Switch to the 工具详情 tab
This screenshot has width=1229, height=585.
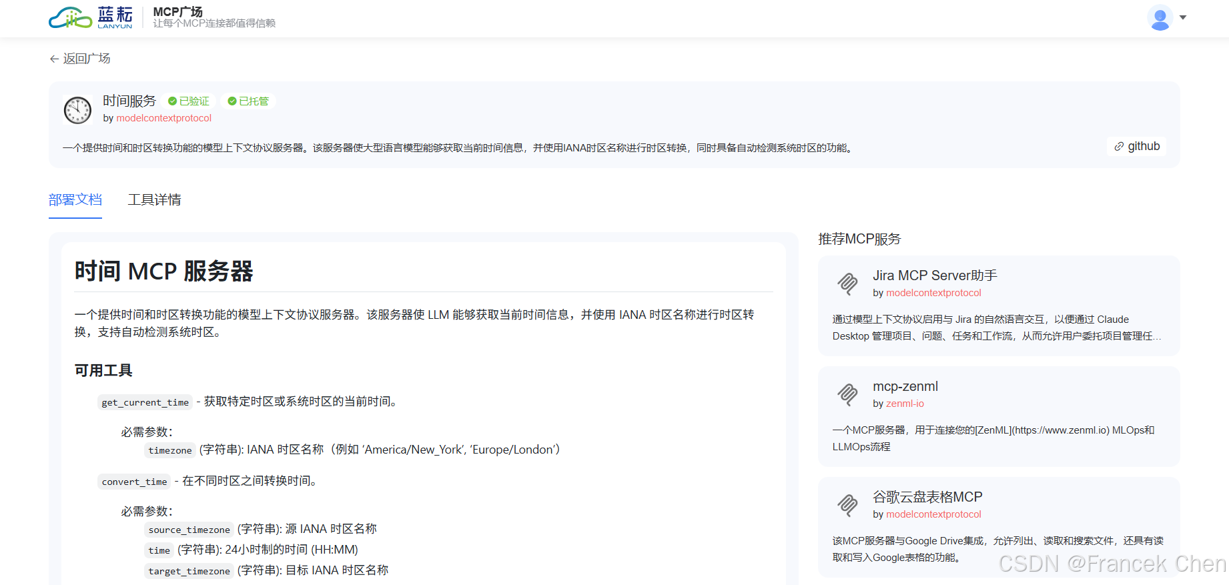[155, 200]
